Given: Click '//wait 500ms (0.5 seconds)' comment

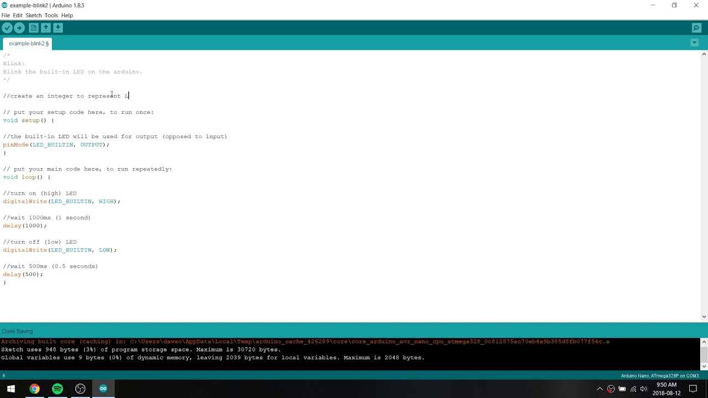Looking at the screenshot, I should (50, 266).
